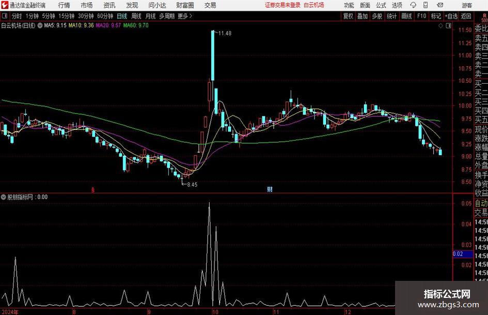Image resolution: width=488 pixels, height=315 pixels.
Task: Click the MA5: 9.15 value
Action: (x=55, y=25)
